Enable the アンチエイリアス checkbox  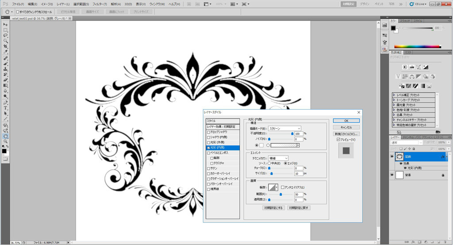[x=283, y=187]
